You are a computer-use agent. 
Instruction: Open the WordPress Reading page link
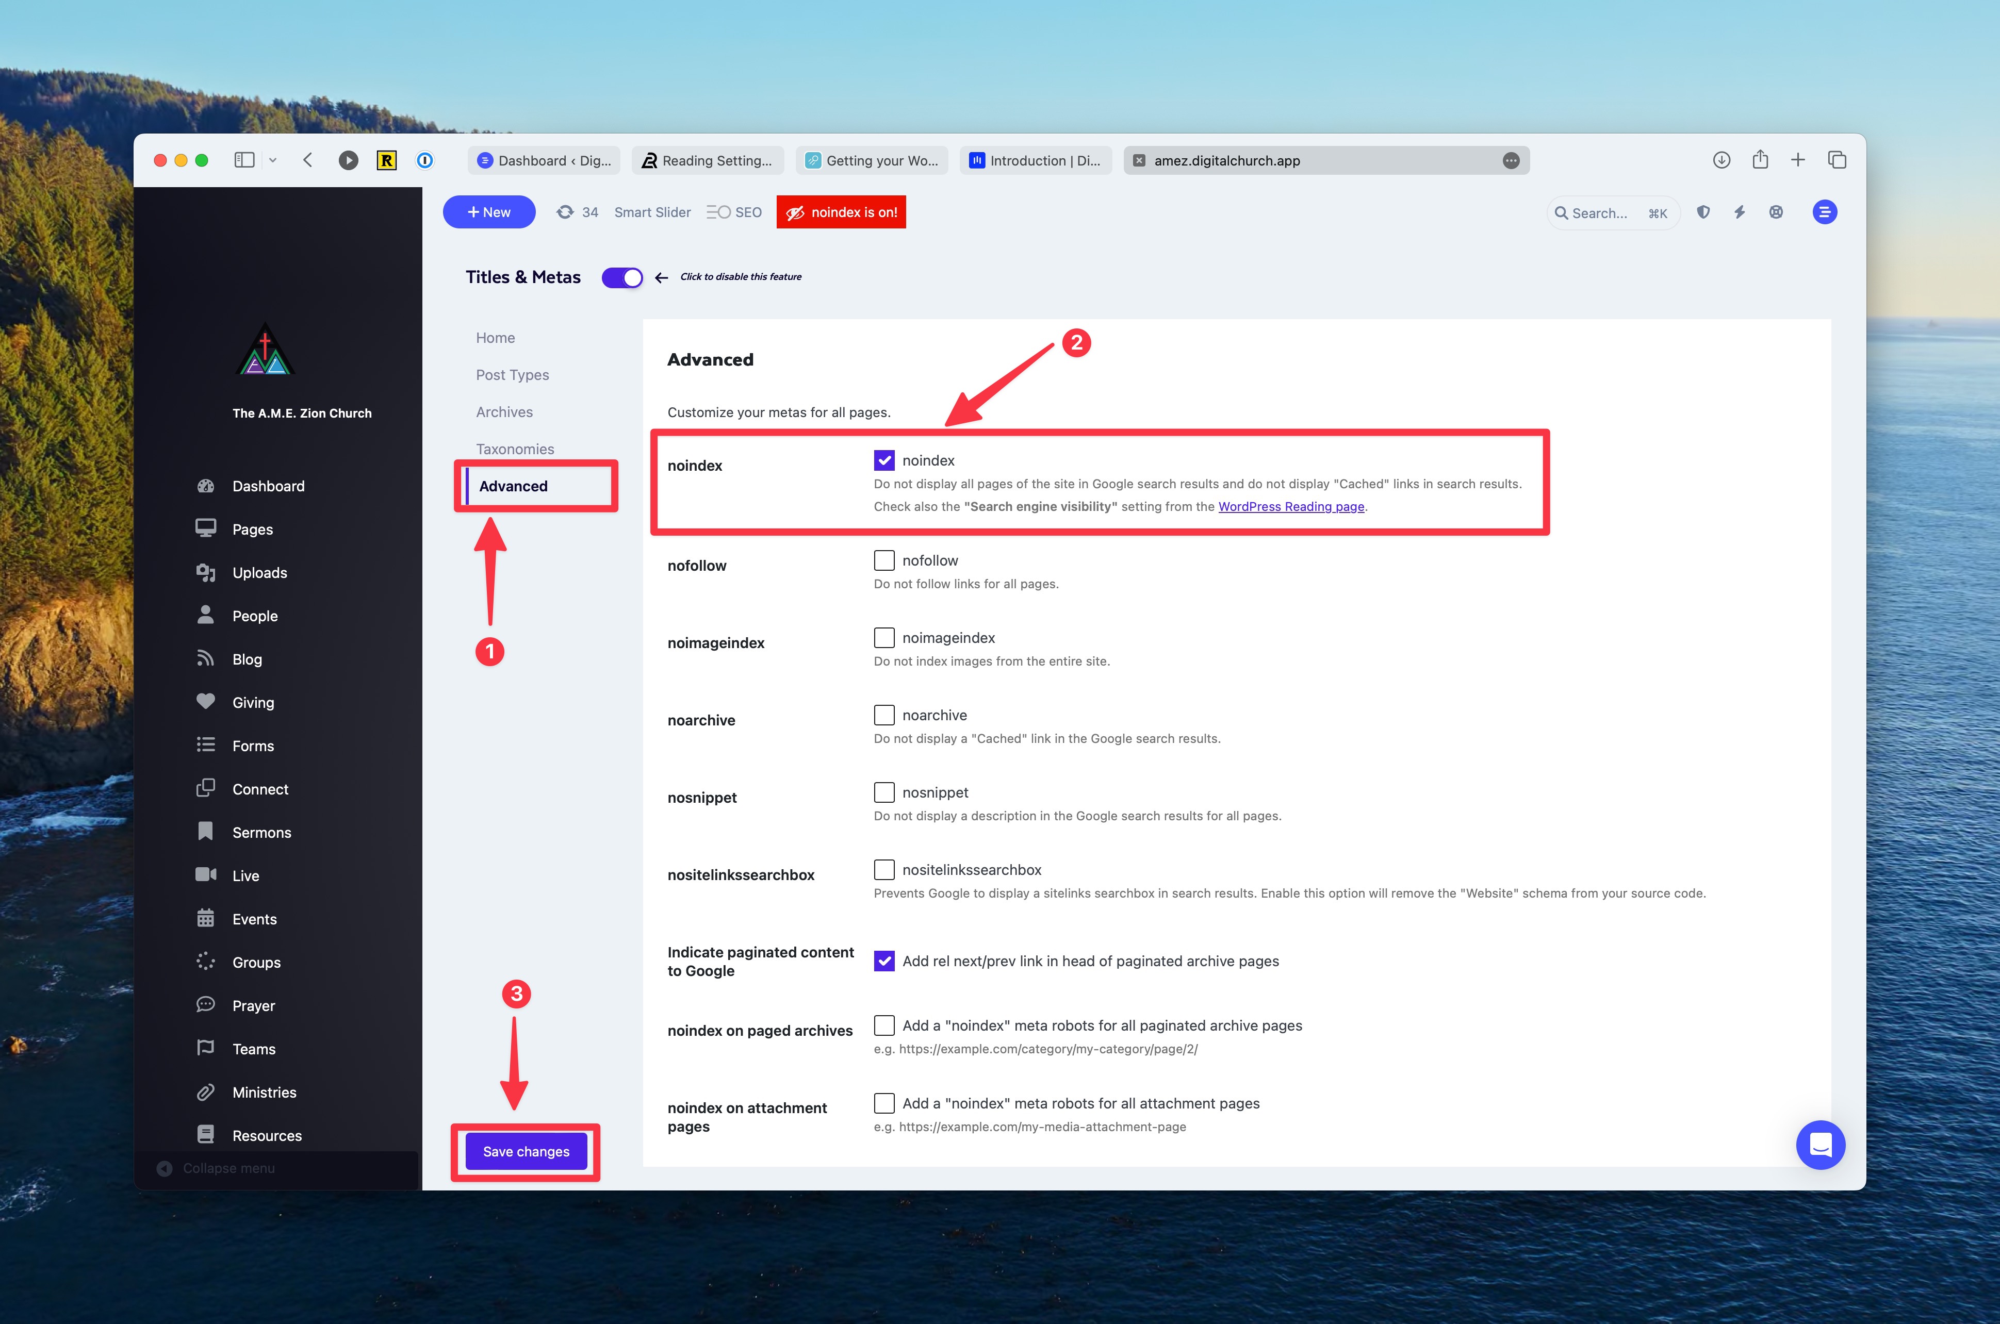(1290, 507)
